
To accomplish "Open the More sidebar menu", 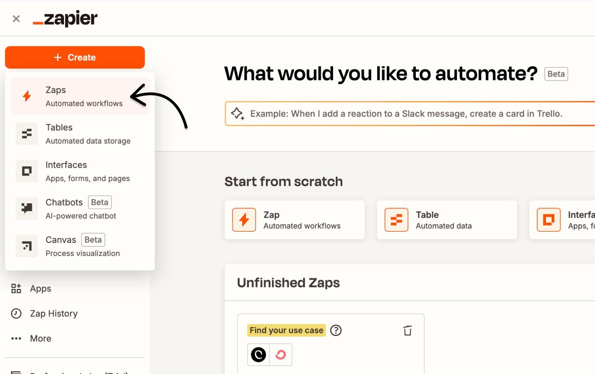I will [x=16, y=338].
